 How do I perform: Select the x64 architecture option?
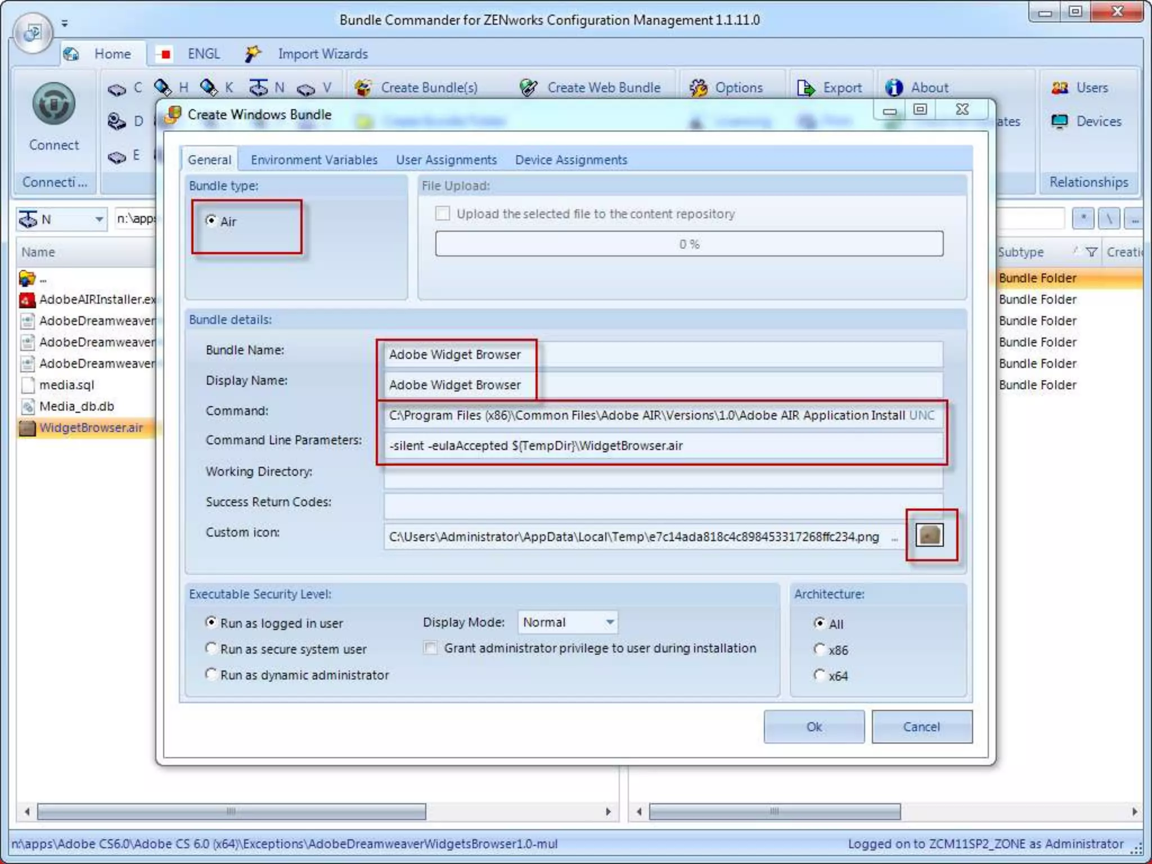tap(820, 675)
